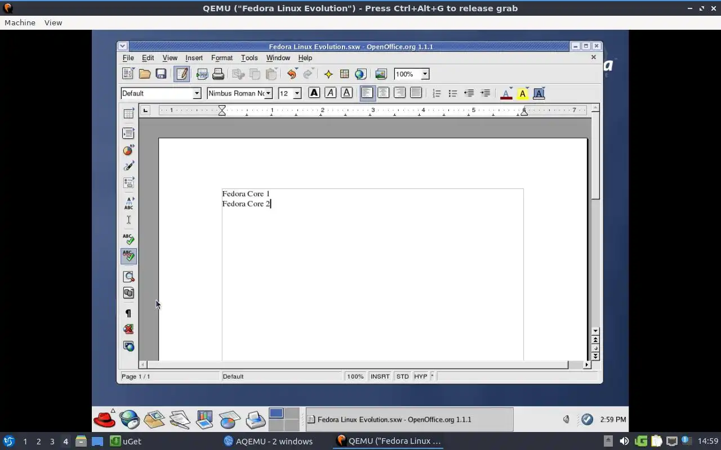The image size is (721, 450).
Task: Set Align Left paragraph alignment
Action: (x=367, y=93)
